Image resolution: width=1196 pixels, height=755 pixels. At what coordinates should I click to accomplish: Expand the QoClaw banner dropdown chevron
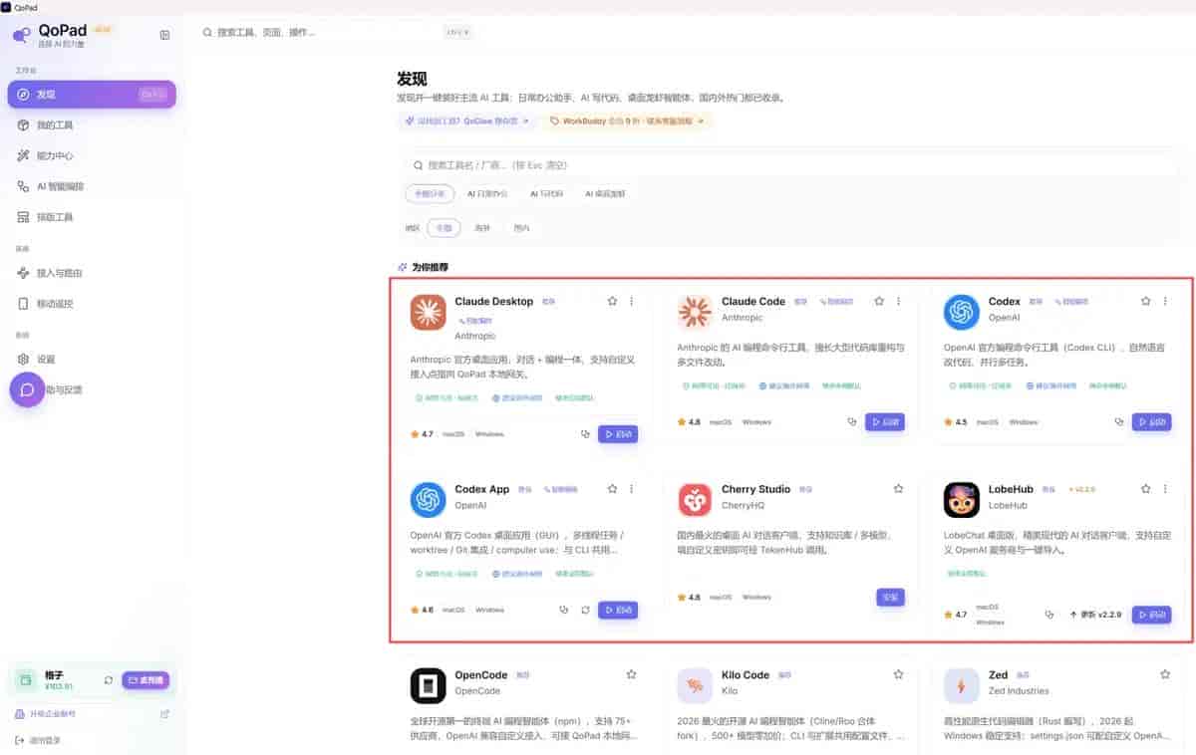point(526,122)
